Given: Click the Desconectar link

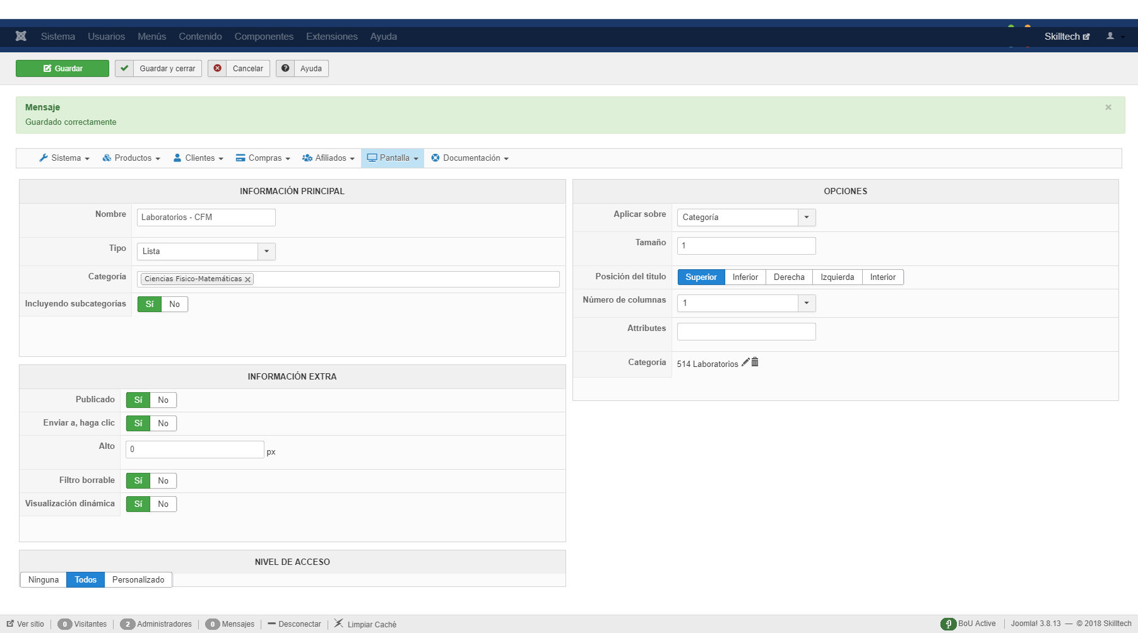Looking at the screenshot, I should [294, 624].
